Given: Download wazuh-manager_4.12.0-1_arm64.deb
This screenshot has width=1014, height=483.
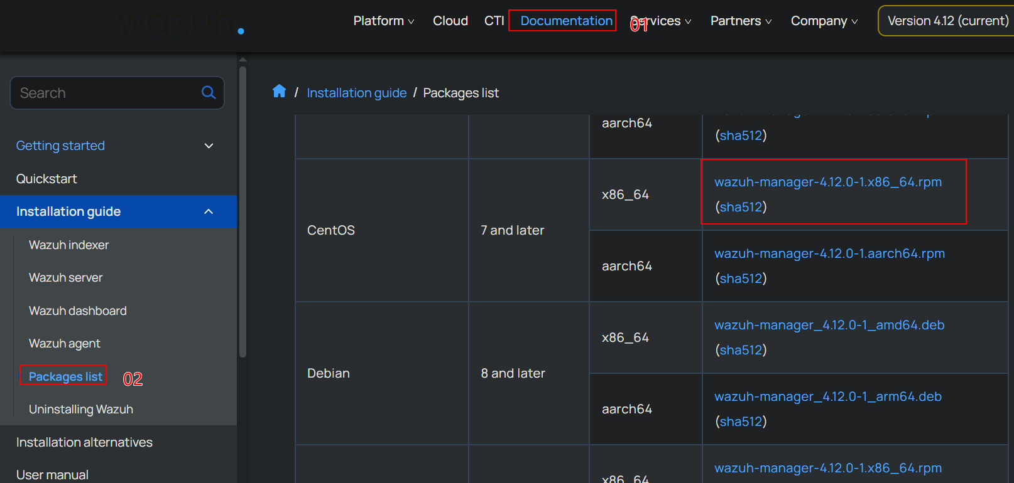Looking at the screenshot, I should tap(828, 396).
